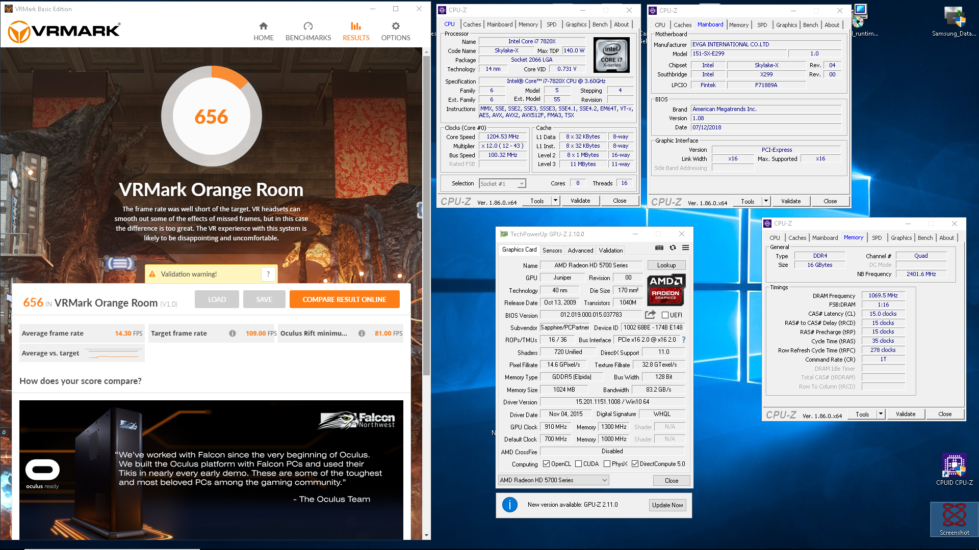This screenshot has width=979, height=550.
Task: Click the Validation tab in GPU-Z
Action: click(610, 251)
